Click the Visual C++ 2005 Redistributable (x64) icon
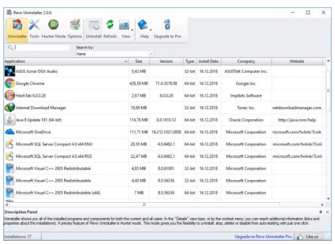 [10, 193]
